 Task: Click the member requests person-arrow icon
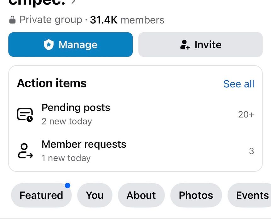pos(25,151)
